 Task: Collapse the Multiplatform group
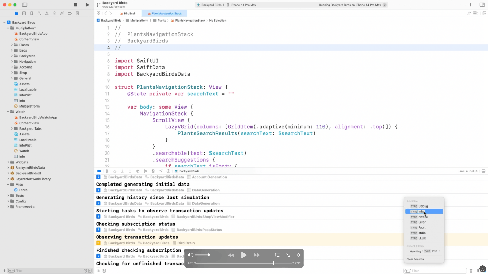(x=8, y=28)
